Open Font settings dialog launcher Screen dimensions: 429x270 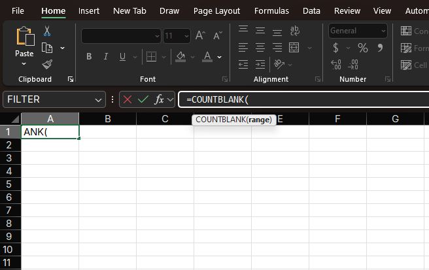225,79
